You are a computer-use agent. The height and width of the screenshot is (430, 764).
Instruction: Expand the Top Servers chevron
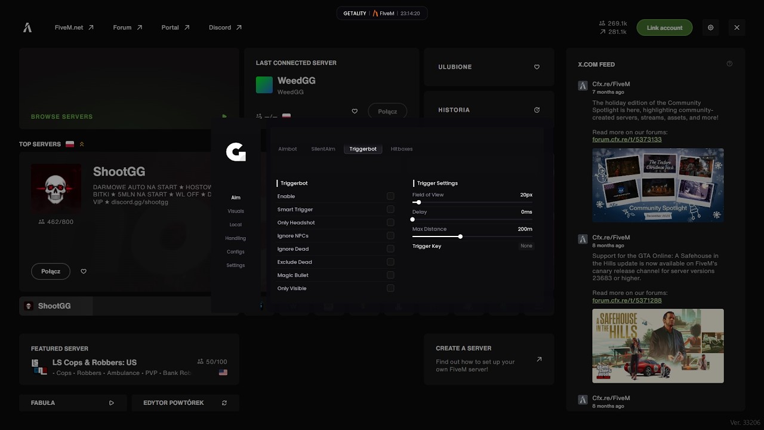coord(82,144)
